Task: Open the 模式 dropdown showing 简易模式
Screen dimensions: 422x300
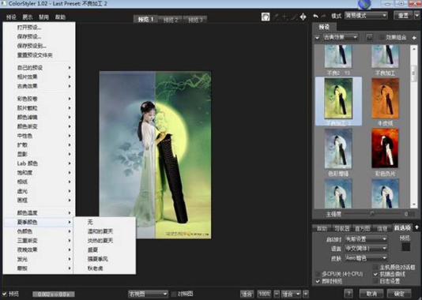Action: point(366,16)
